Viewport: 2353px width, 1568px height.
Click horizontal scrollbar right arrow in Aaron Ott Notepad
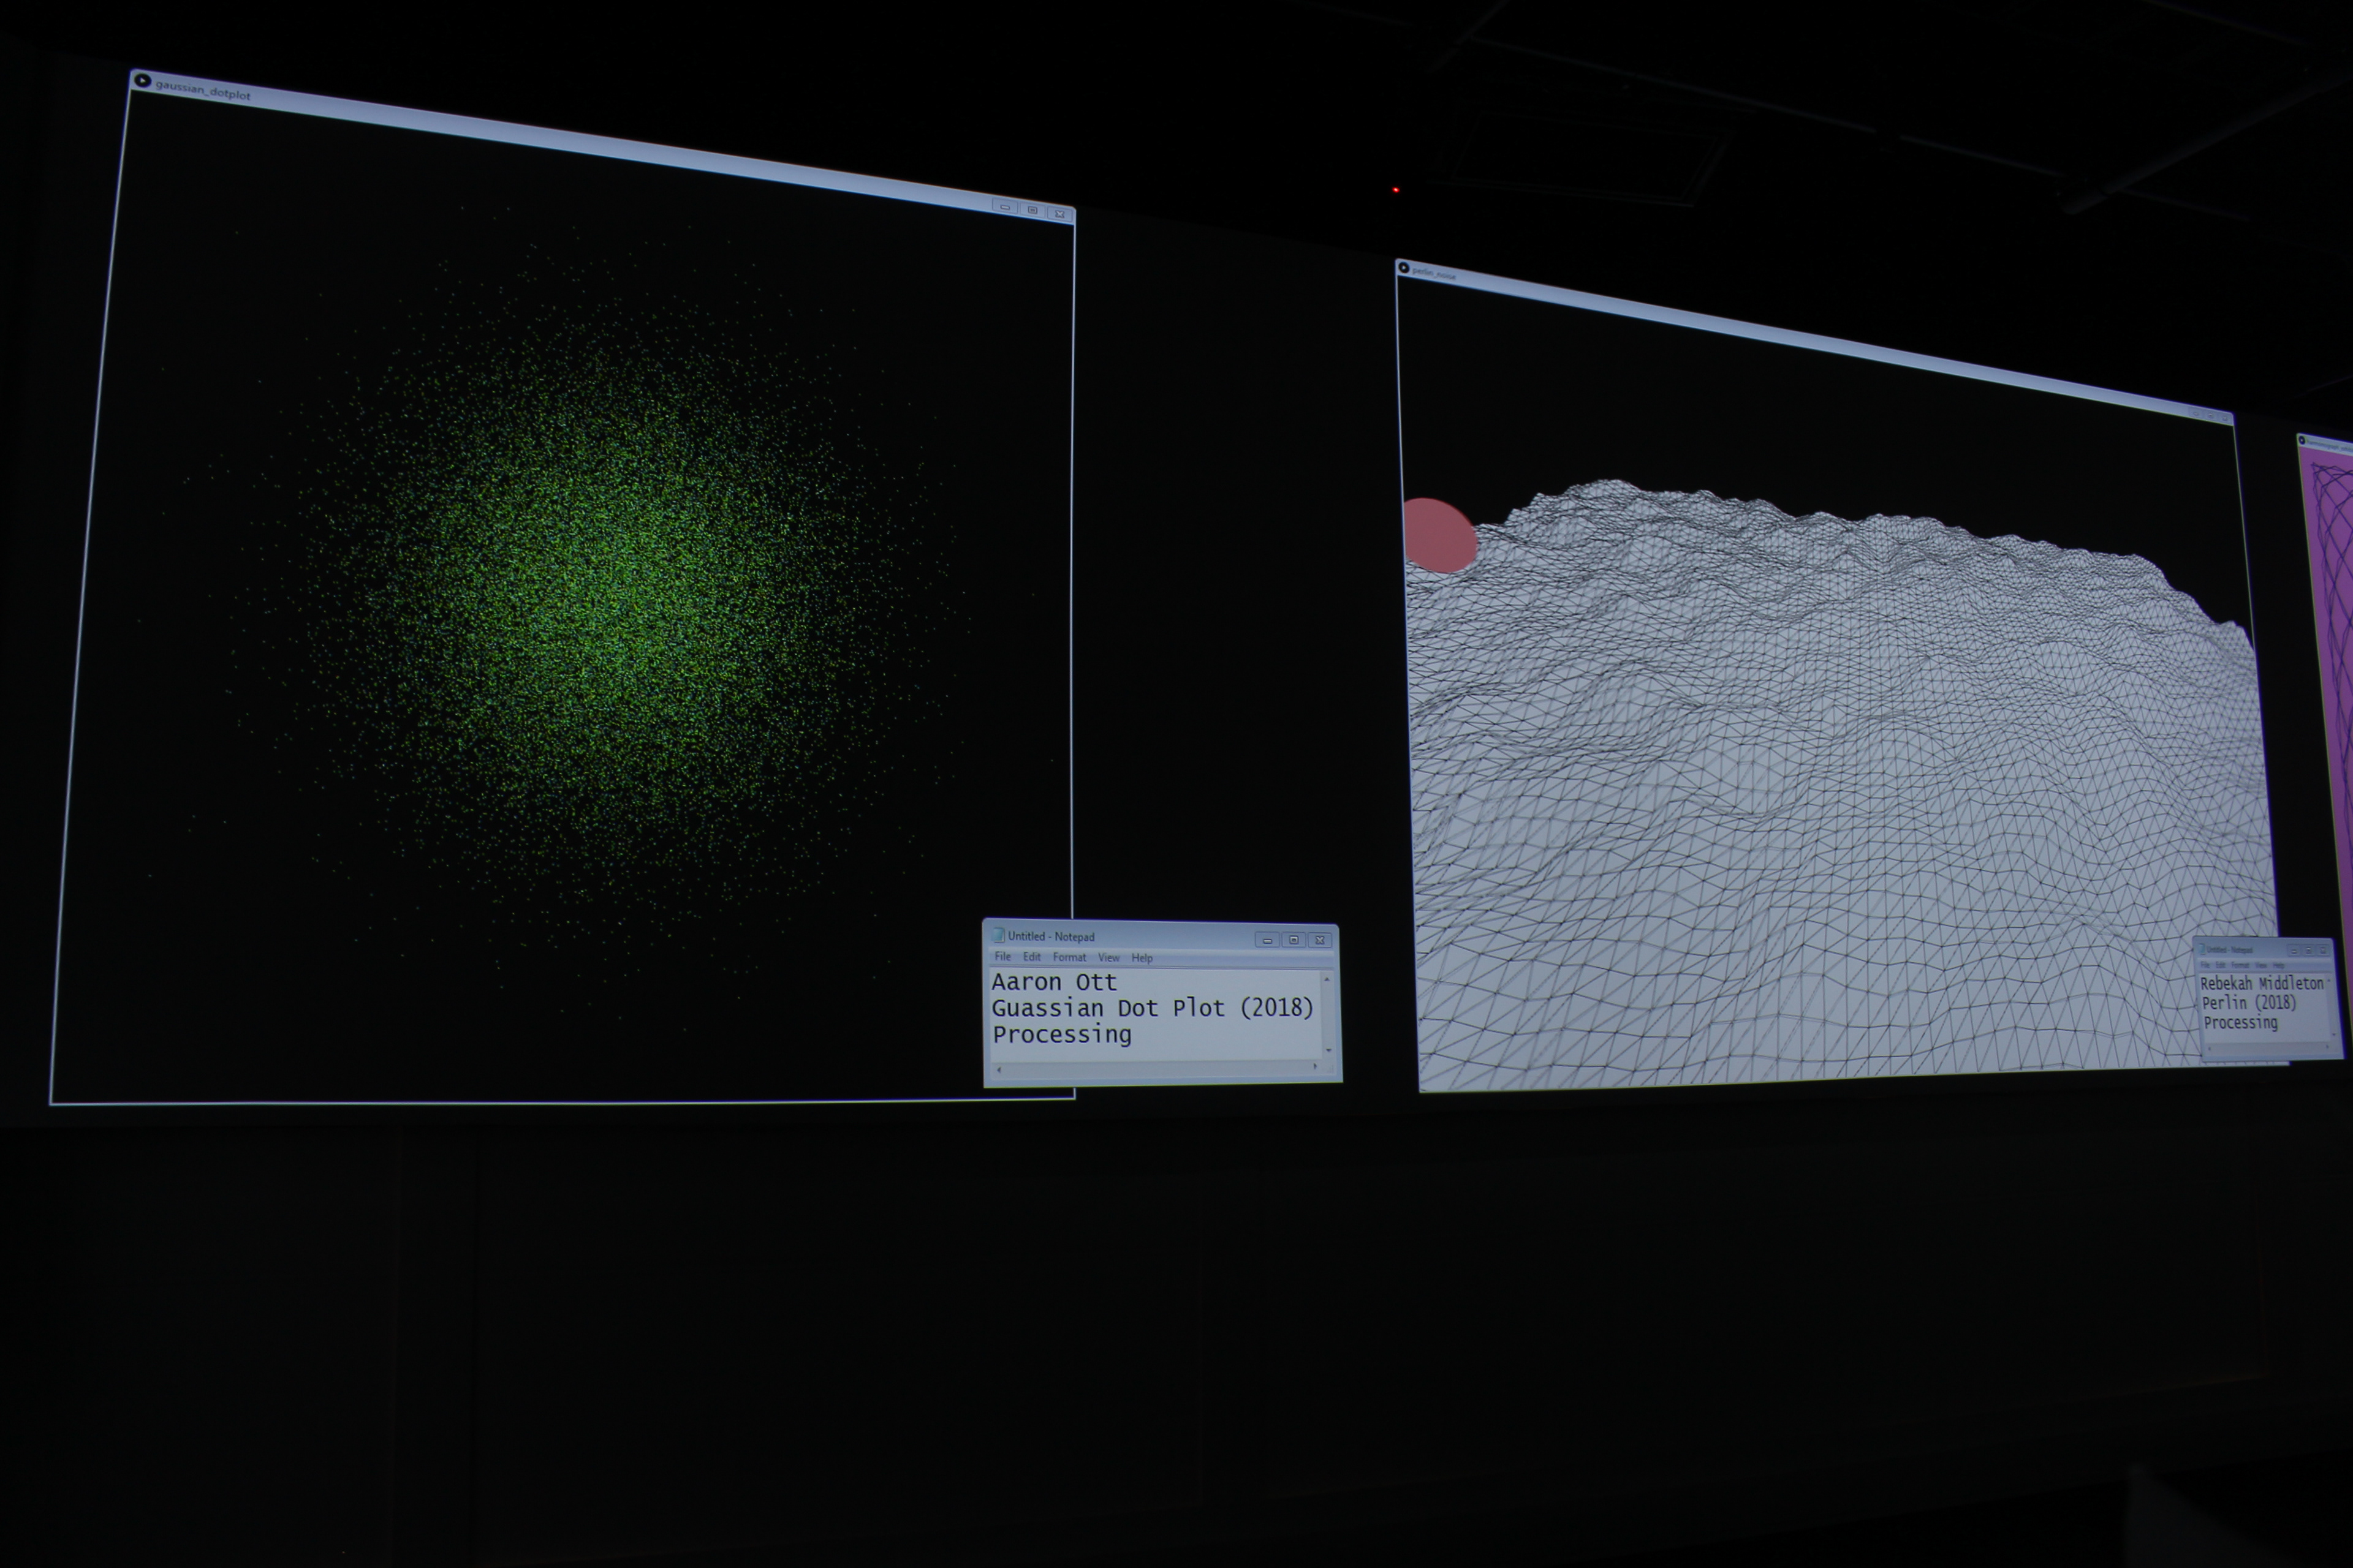click(1314, 1066)
